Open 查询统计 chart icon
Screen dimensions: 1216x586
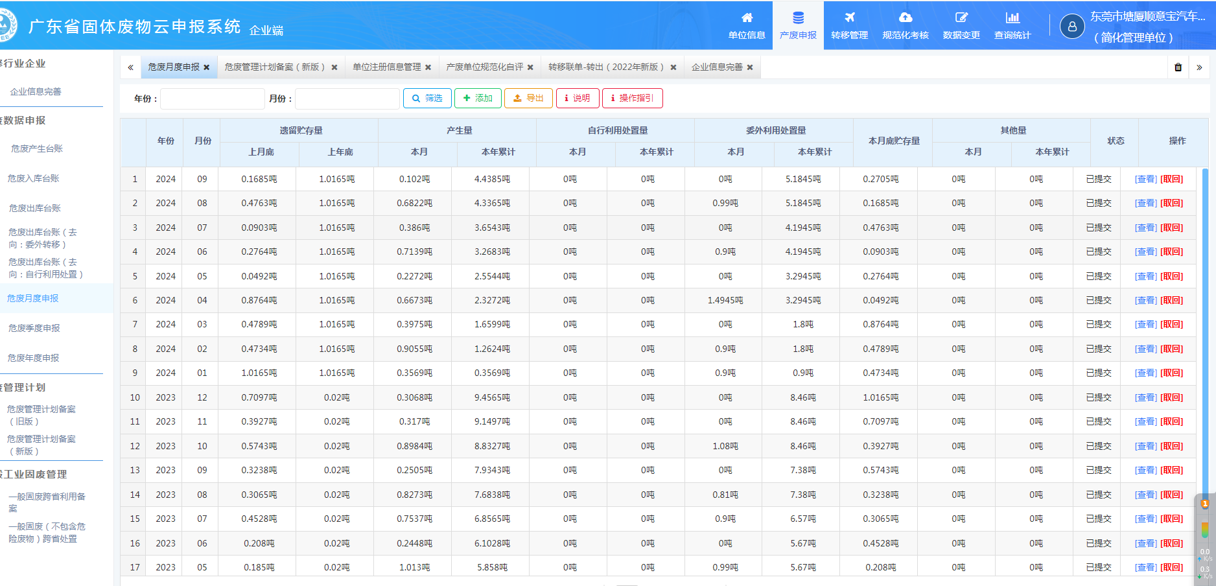1012,18
